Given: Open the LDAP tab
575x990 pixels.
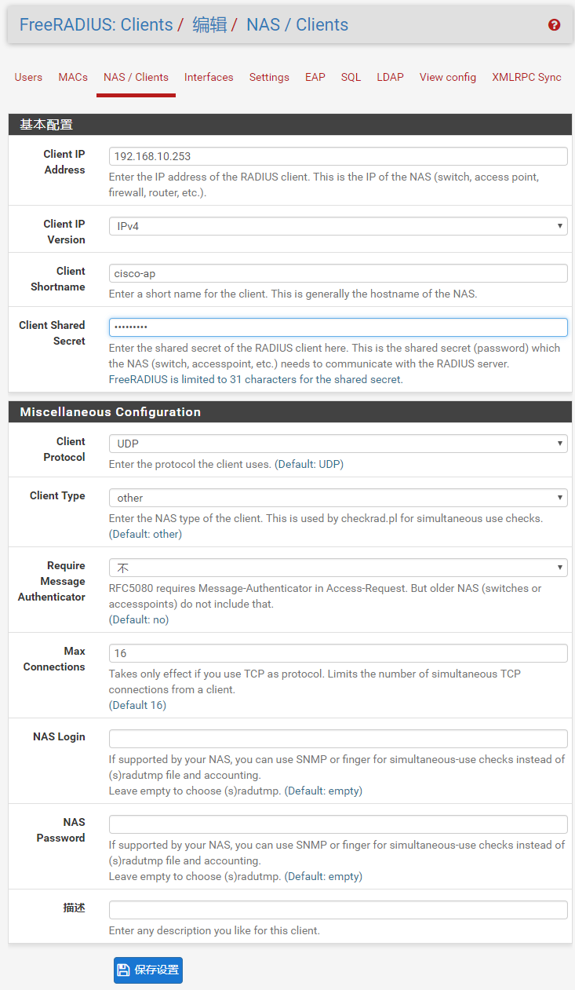Looking at the screenshot, I should pyautogui.click(x=390, y=77).
